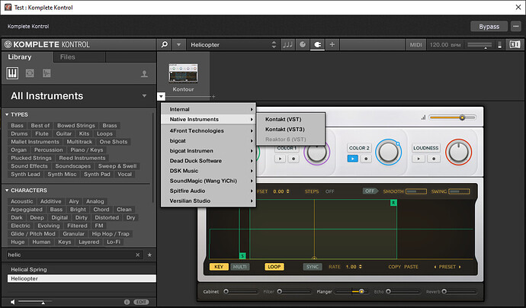Add plug-in with chain plus icon

click(x=213, y=97)
